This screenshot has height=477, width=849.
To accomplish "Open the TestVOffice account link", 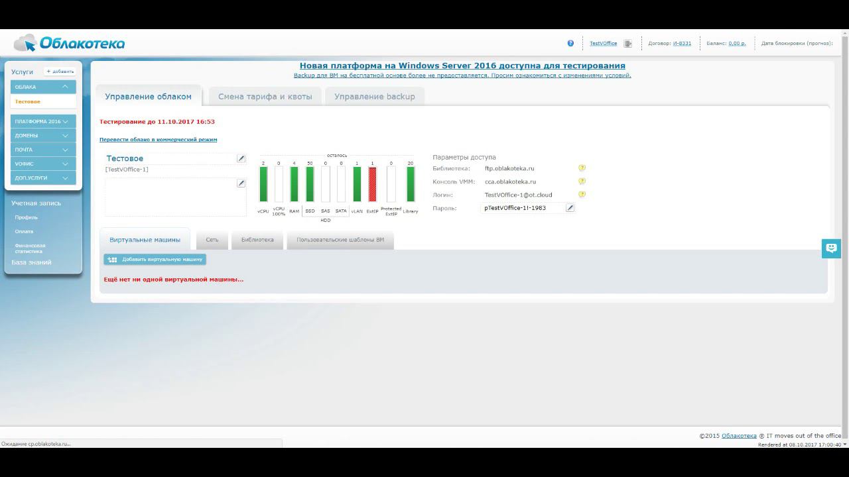I will (x=604, y=44).
